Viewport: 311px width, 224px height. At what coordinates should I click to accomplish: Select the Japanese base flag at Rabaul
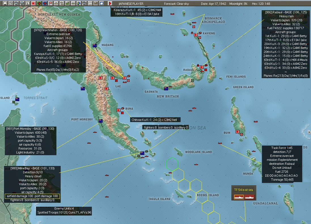[202, 67]
